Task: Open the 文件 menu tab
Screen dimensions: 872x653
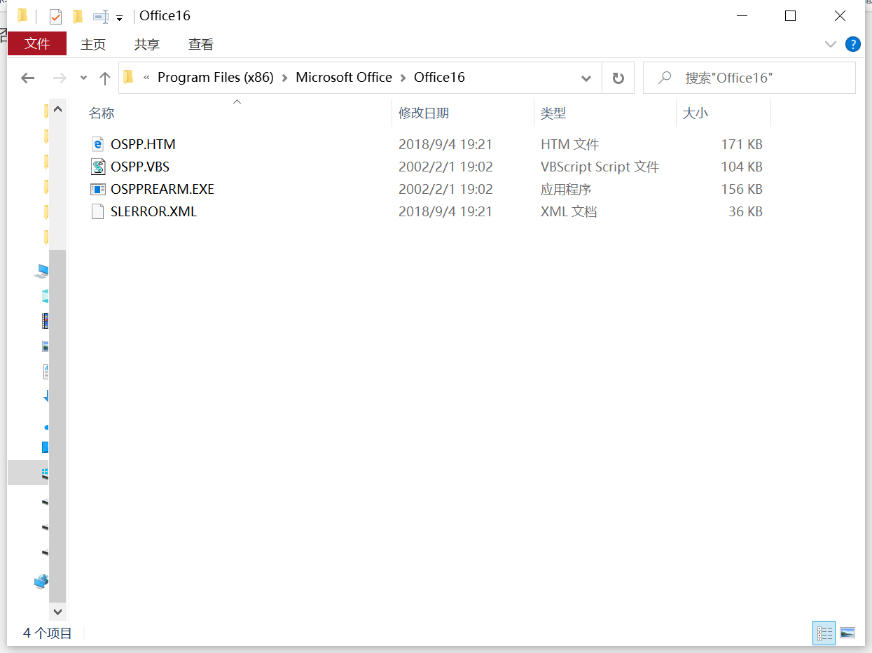Action: tap(37, 43)
